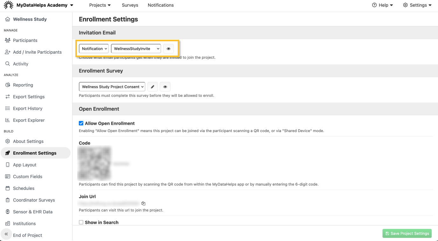Collapse the sidebar using double chevron icon
The image size is (438, 241).
6,234
